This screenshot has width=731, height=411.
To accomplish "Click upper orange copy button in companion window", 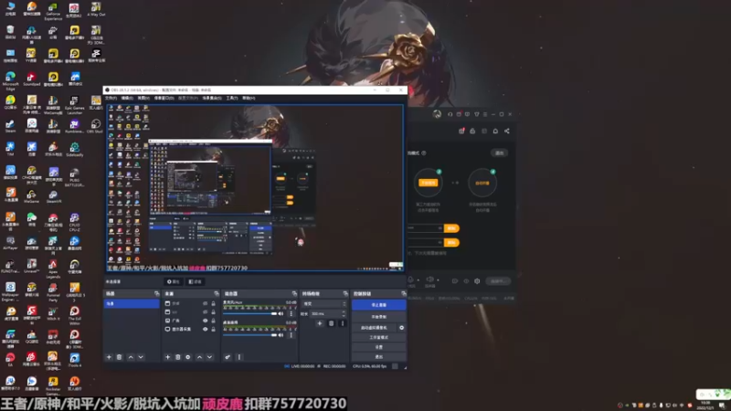I will (x=451, y=228).
